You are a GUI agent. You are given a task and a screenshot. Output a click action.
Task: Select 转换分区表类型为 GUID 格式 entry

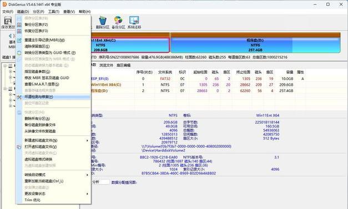pyautogui.click(x=53, y=53)
